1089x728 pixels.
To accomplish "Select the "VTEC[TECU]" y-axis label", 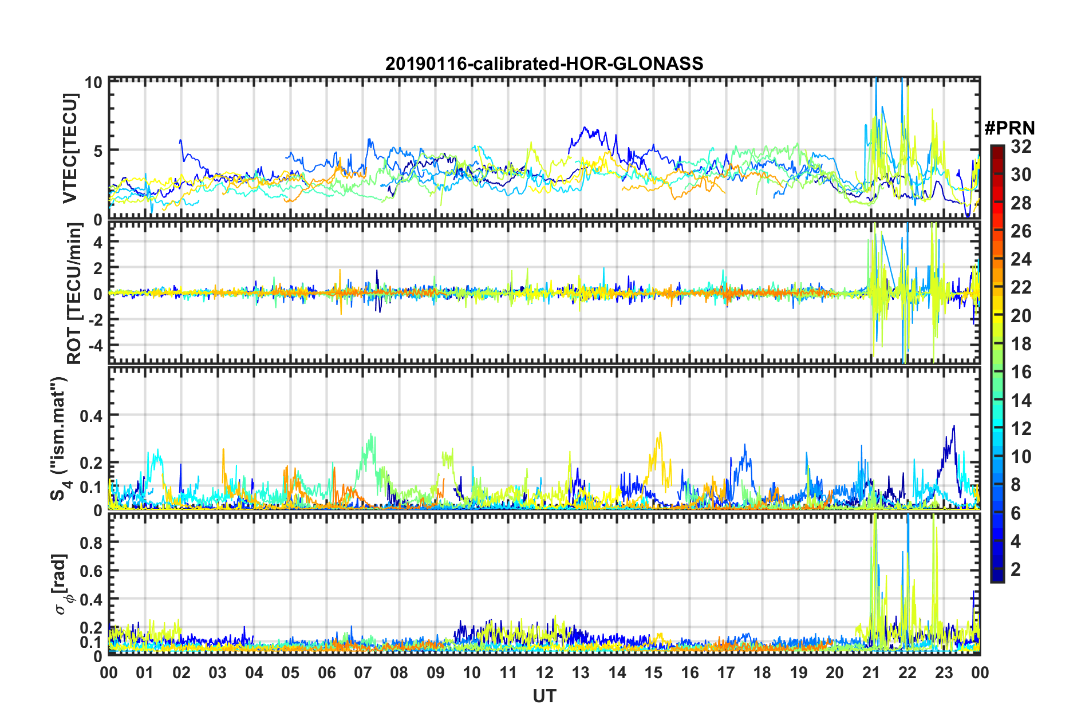I will pos(70,148).
